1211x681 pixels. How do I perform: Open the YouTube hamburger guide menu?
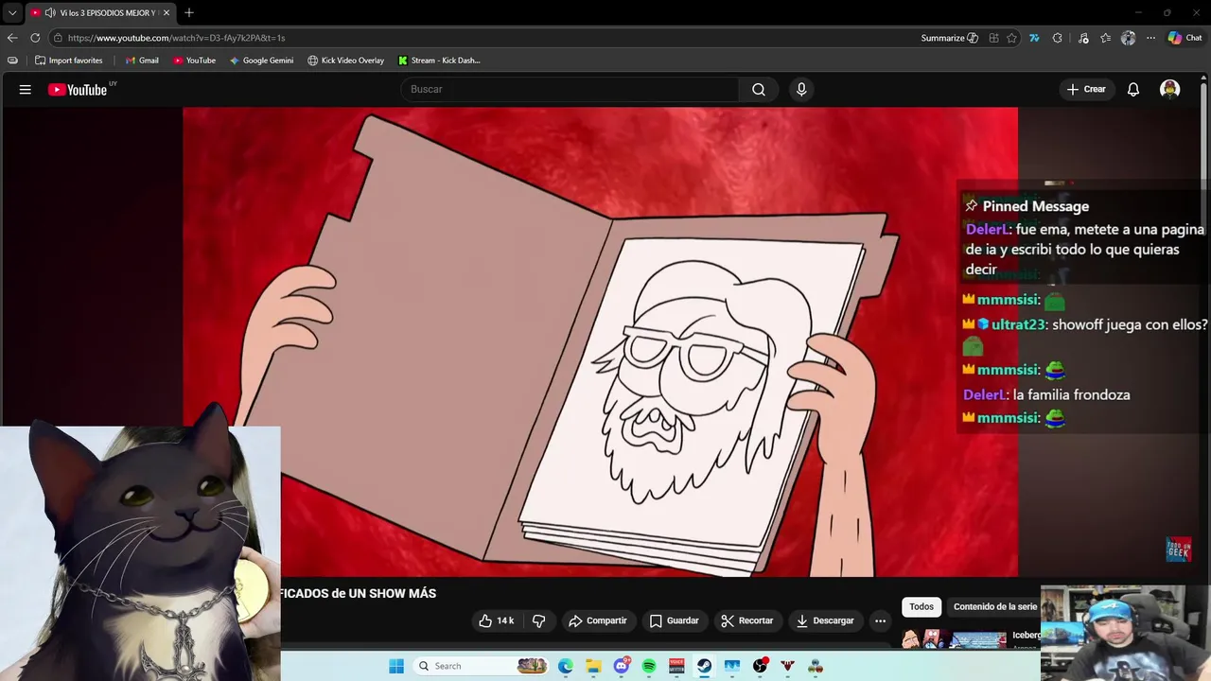tap(26, 89)
